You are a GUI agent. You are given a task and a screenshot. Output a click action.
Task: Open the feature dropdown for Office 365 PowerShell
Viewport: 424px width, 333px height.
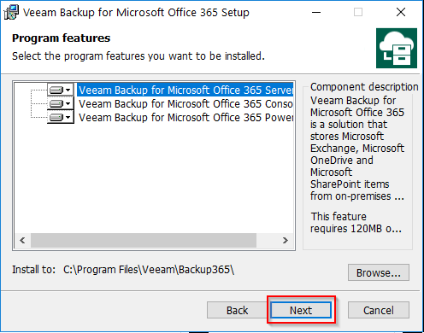[61, 117]
